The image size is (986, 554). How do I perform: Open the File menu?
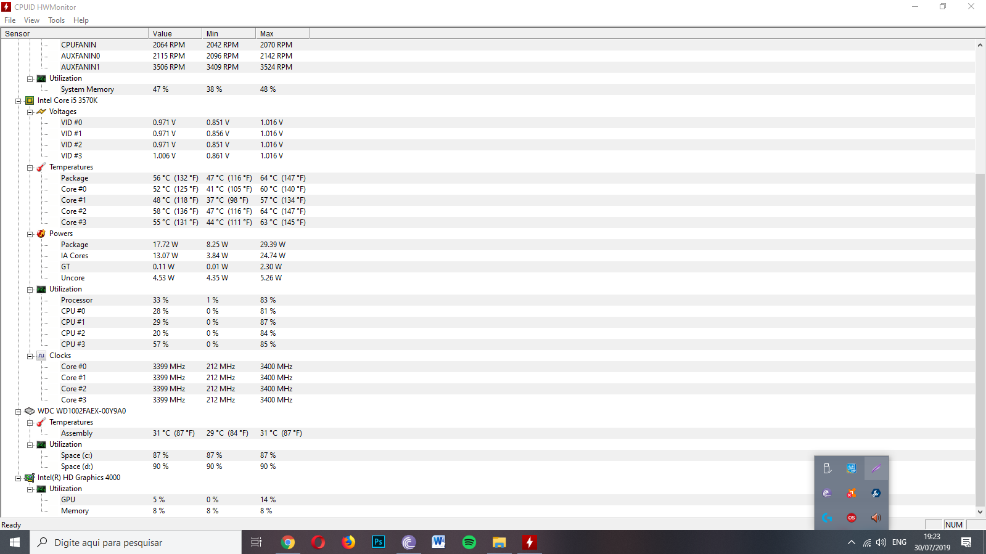tap(10, 20)
